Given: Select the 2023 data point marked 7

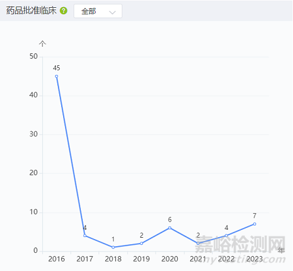Looking at the screenshot, I should click(255, 224).
